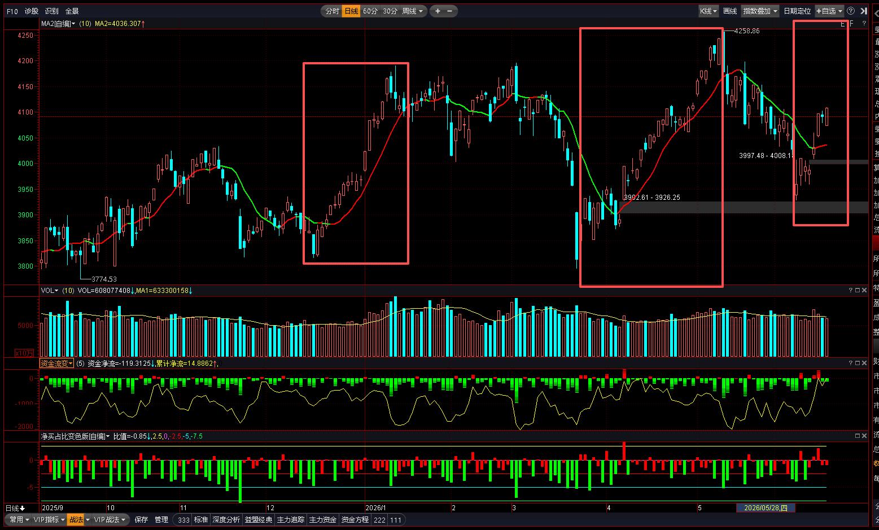Click 管理 to manage templates
This screenshot has height=530, width=879.
[x=161, y=520]
